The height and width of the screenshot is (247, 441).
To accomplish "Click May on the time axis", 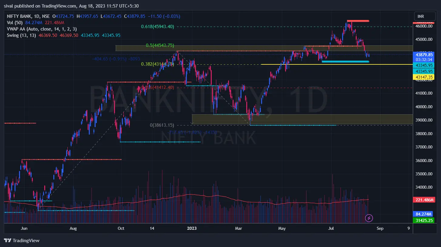I will point(282,229).
